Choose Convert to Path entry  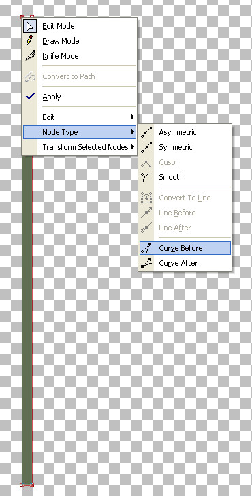pos(80,76)
